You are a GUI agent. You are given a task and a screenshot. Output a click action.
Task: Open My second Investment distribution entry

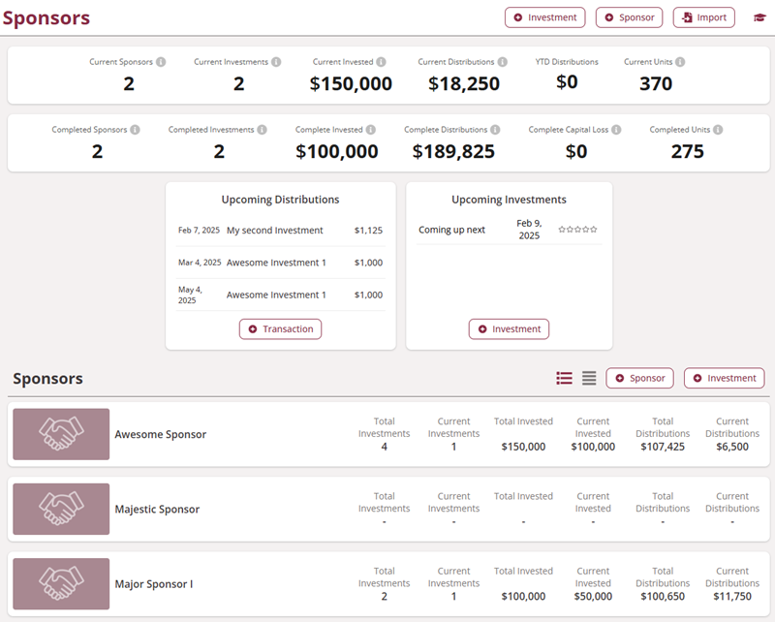[275, 231]
